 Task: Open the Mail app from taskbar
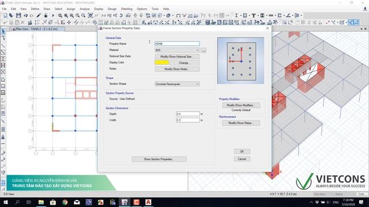click(77, 202)
